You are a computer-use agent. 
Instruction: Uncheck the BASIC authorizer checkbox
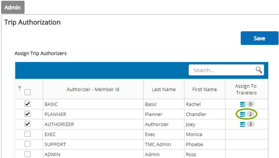28,104
